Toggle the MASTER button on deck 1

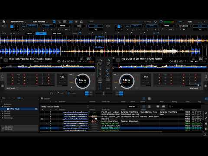(x=91, y=62)
